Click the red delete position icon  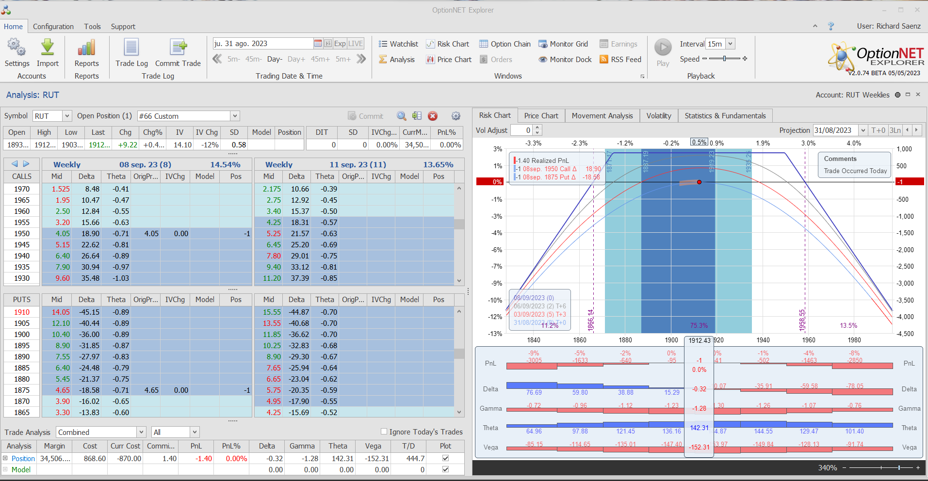pos(433,116)
